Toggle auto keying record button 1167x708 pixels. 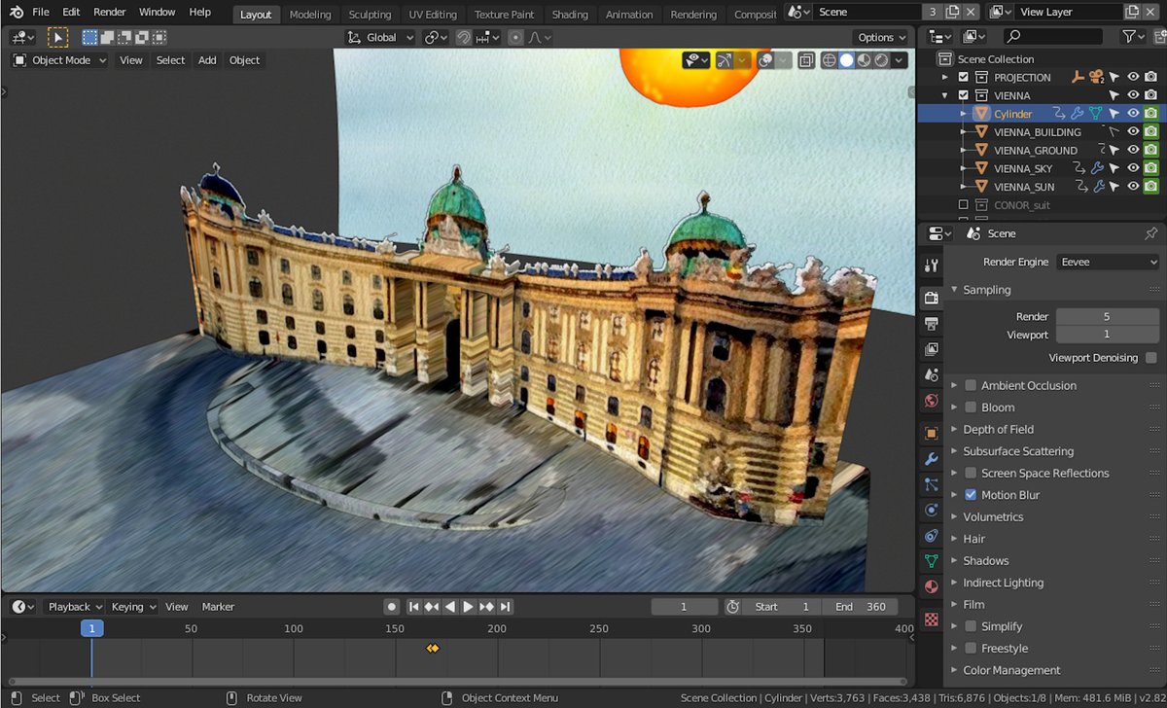pyautogui.click(x=392, y=607)
